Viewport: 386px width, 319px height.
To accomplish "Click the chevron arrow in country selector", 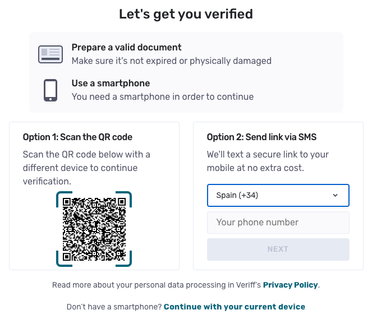I will [335, 196].
